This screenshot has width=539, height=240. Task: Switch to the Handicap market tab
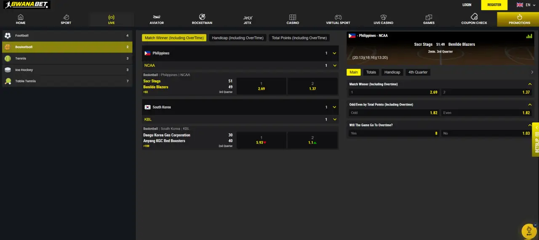(392, 72)
